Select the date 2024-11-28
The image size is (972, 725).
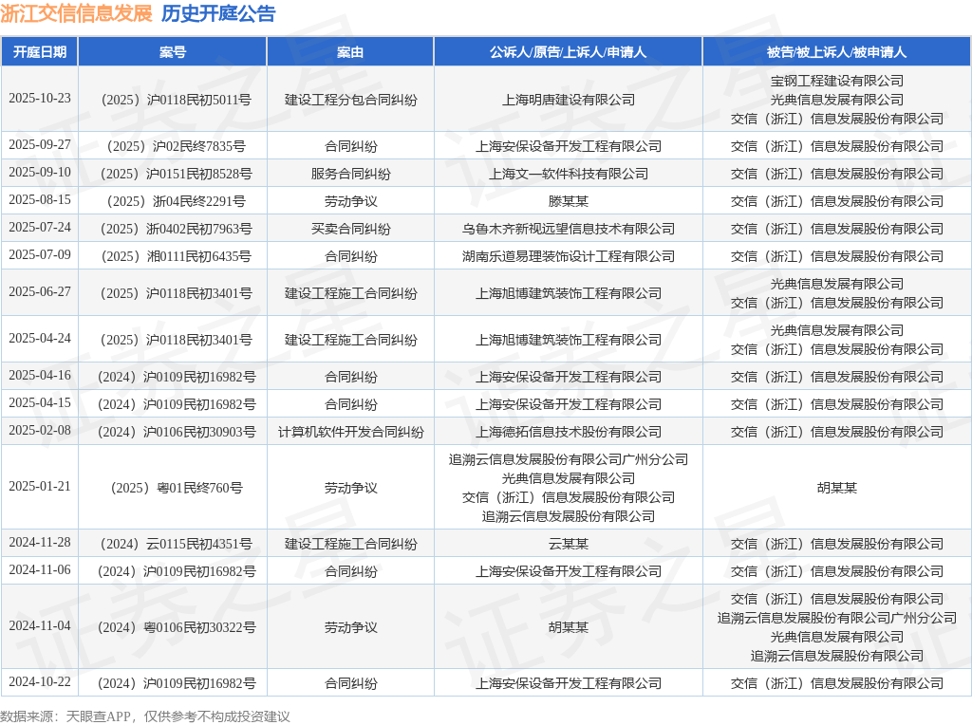coord(40,542)
